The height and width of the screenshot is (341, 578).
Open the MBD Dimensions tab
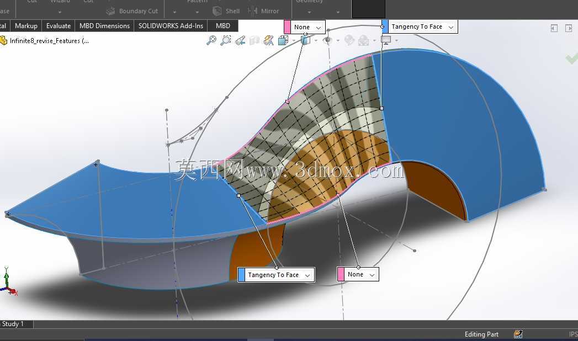pyautogui.click(x=104, y=26)
